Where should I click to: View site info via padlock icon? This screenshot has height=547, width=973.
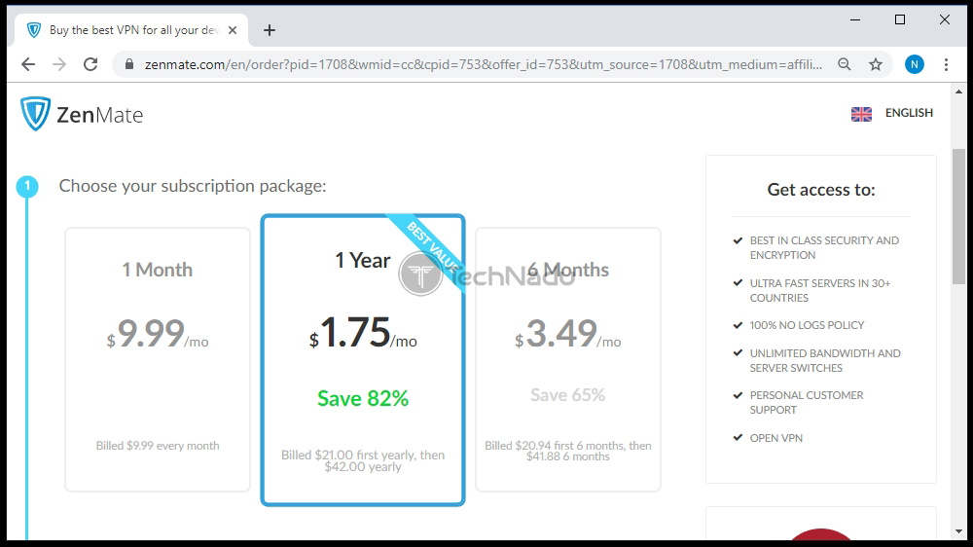pyautogui.click(x=129, y=64)
